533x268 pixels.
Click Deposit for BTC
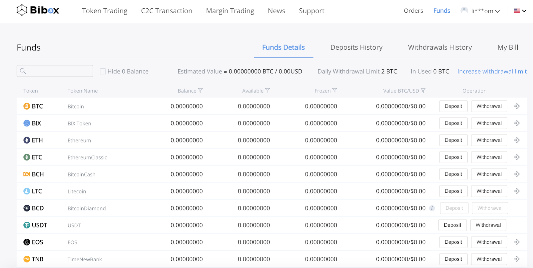453,106
